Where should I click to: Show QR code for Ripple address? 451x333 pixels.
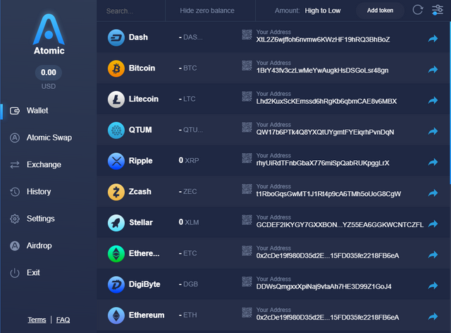247,158
